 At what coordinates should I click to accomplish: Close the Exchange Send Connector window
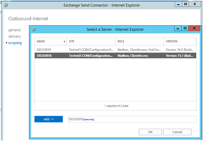tap(195, 4)
